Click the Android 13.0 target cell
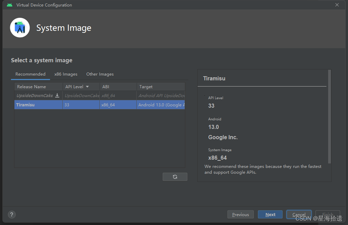The width and height of the screenshot is (348, 225). pyautogui.click(x=161, y=105)
